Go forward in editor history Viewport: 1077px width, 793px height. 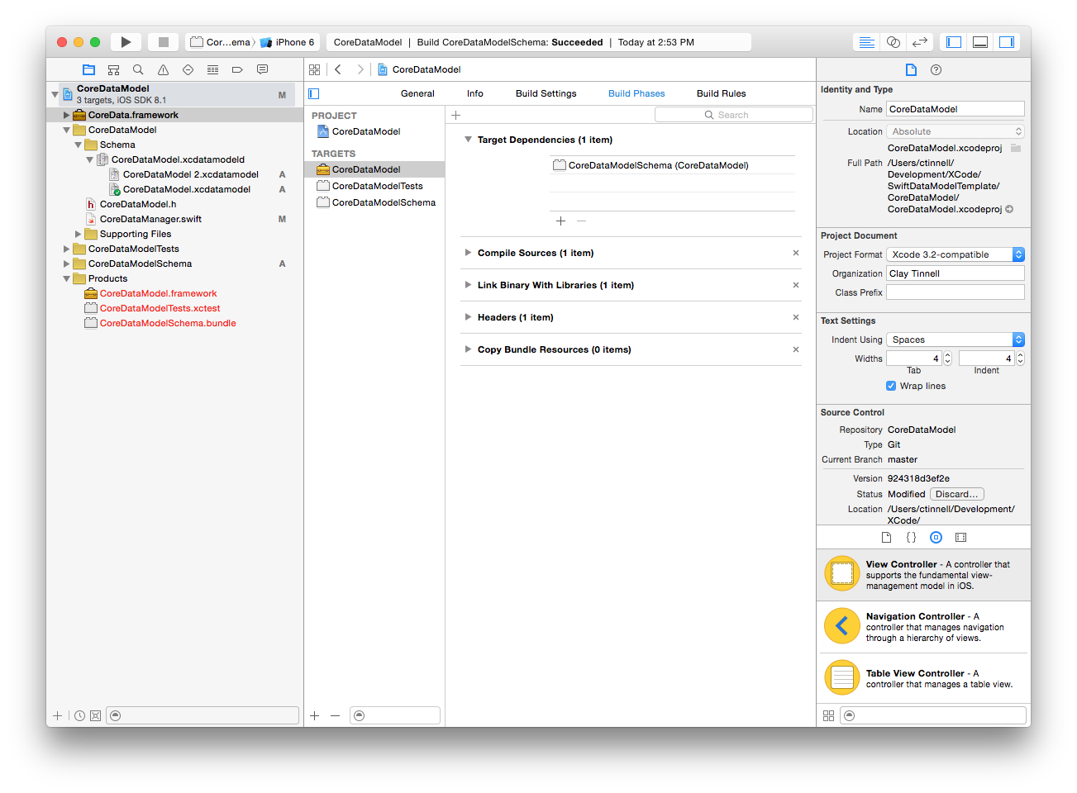pyautogui.click(x=360, y=70)
